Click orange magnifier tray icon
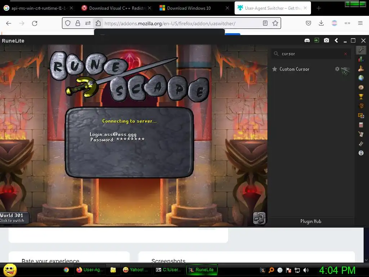 [271, 270]
